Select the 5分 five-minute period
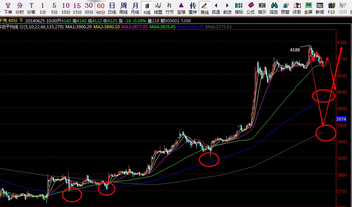Image resolution: width=352 pixels, height=207 pixels. (54, 8)
